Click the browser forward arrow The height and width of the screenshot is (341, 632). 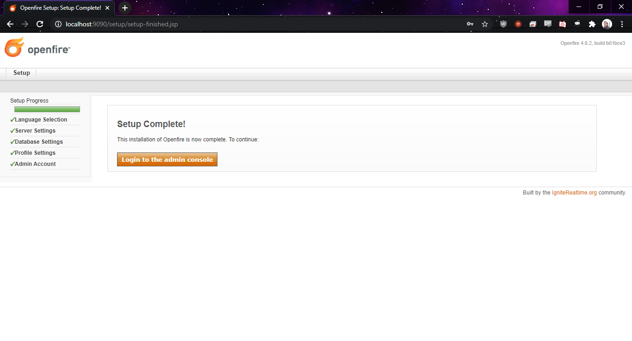(x=25, y=24)
